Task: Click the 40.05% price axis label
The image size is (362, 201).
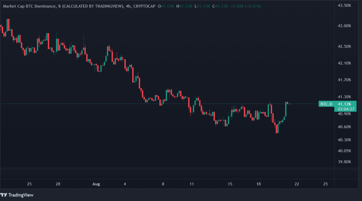Action: [344, 151]
